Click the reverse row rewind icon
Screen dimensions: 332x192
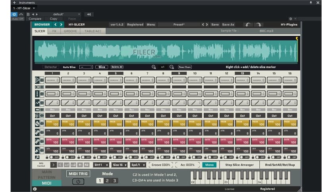(37, 110)
